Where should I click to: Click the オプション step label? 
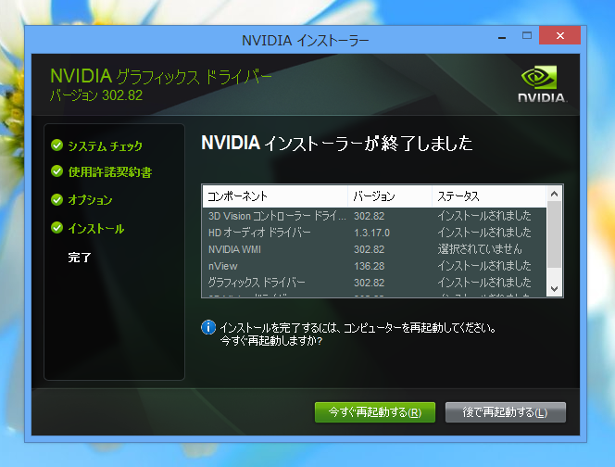coord(90,200)
